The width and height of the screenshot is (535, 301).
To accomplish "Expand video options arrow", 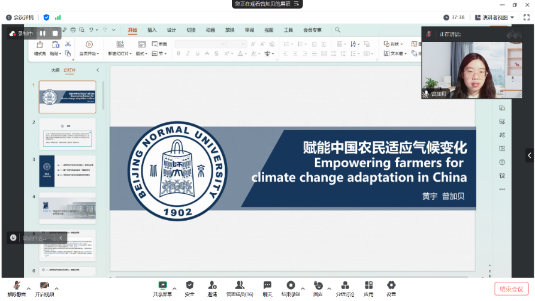I will click(57, 288).
